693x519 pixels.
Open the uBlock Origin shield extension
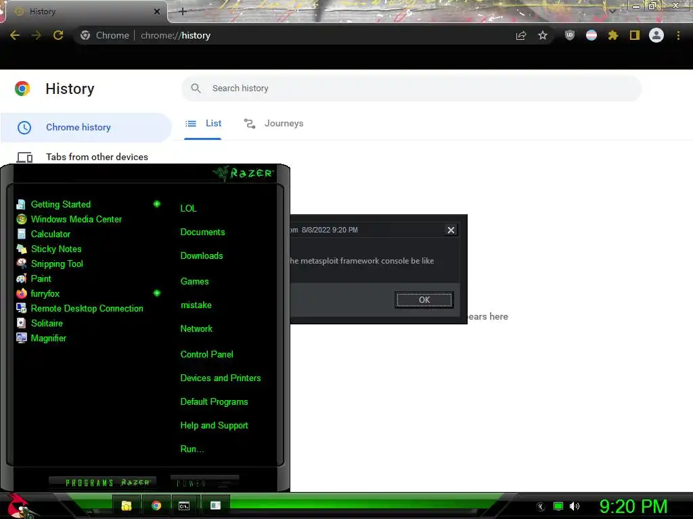pos(570,35)
